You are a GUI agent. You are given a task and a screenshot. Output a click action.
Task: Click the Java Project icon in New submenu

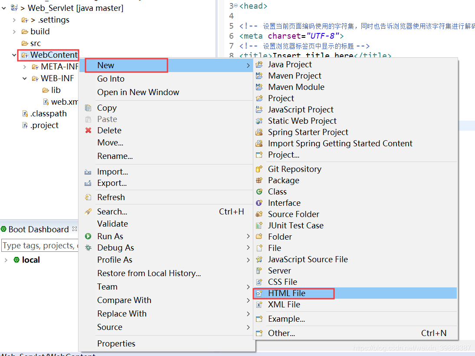(259, 65)
